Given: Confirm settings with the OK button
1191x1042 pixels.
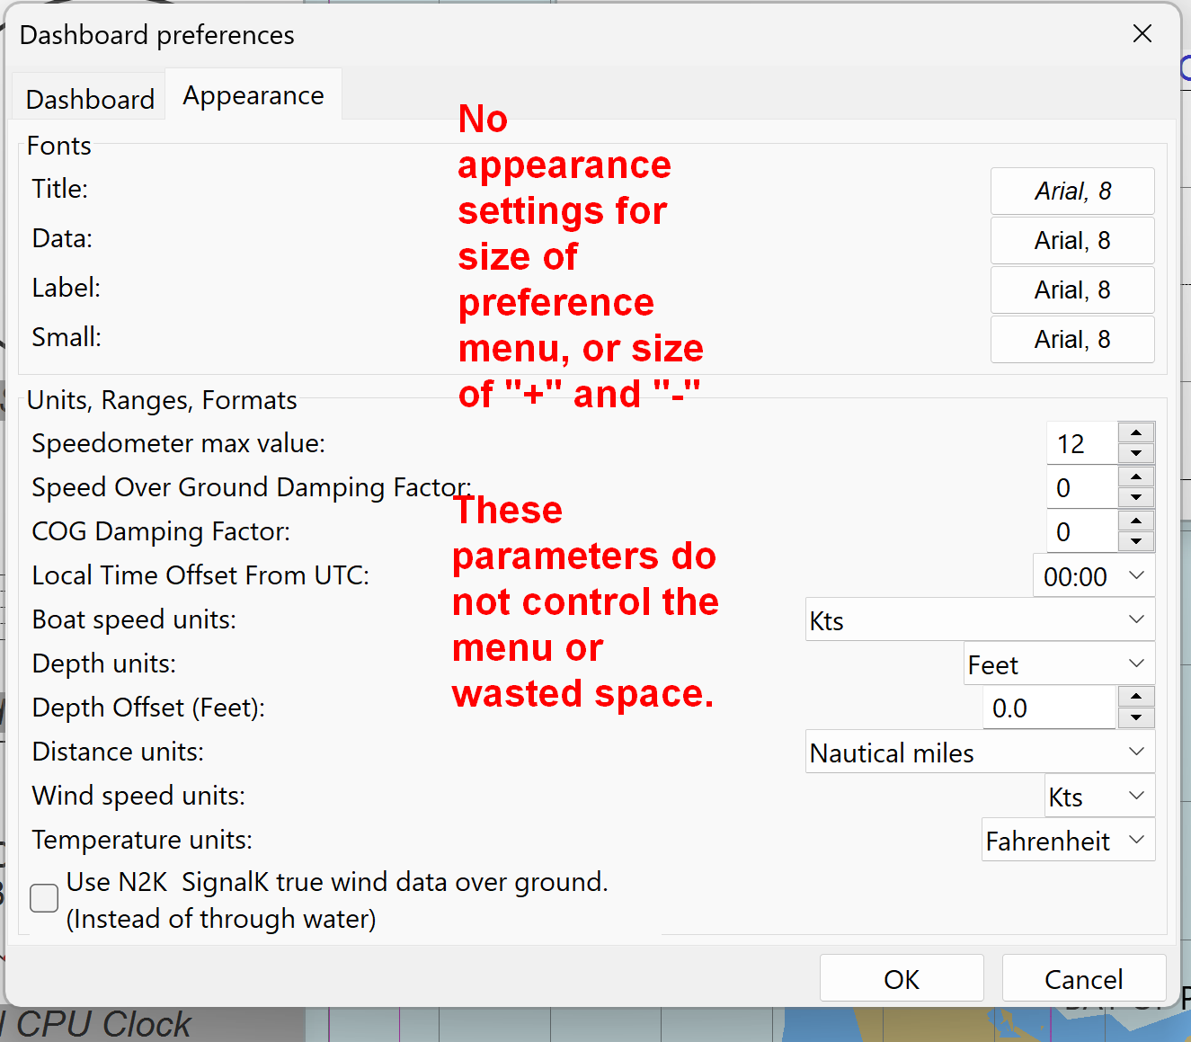Looking at the screenshot, I should point(902,978).
